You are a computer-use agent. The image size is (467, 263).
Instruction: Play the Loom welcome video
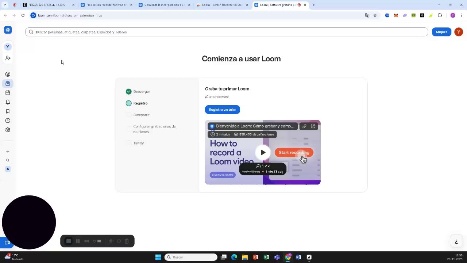[x=263, y=152]
